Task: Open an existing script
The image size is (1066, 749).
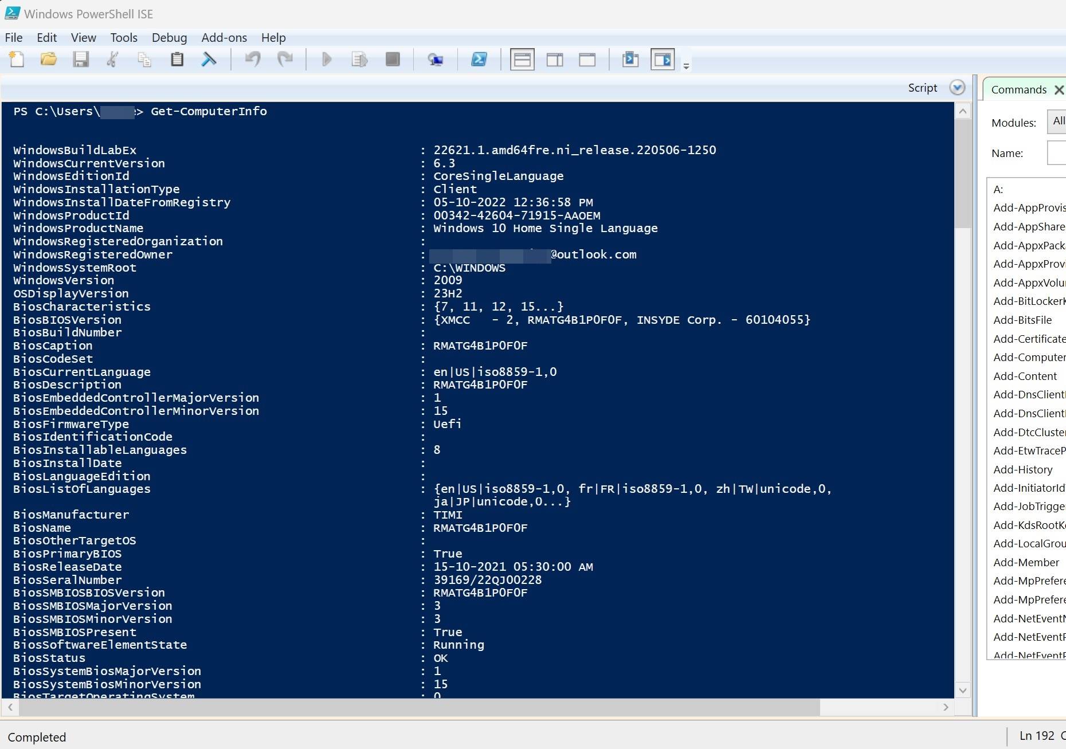Action: (48, 59)
